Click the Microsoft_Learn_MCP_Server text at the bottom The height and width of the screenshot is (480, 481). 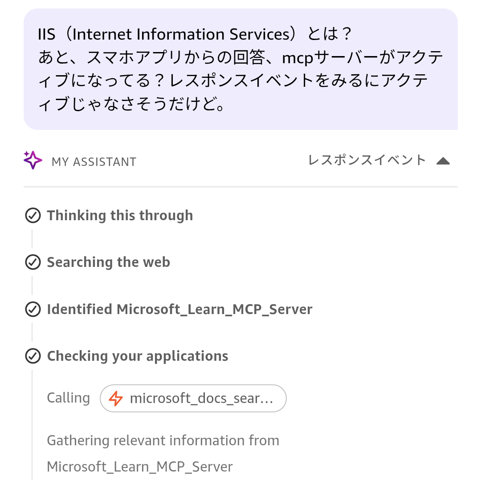pyautogui.click(x=139, y=467)
